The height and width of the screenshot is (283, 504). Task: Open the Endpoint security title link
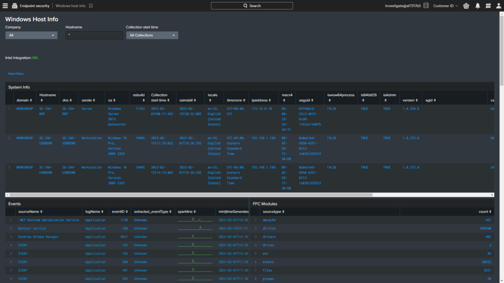[35, 6]
